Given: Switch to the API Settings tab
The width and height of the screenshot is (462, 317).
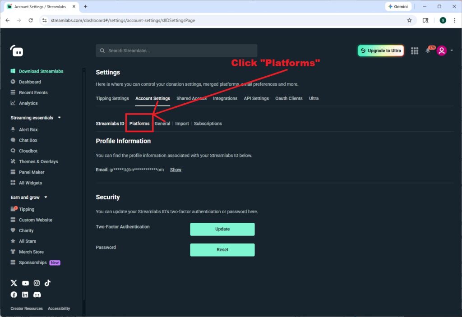Looking at the screenshot, I should (x=256, y=98).
